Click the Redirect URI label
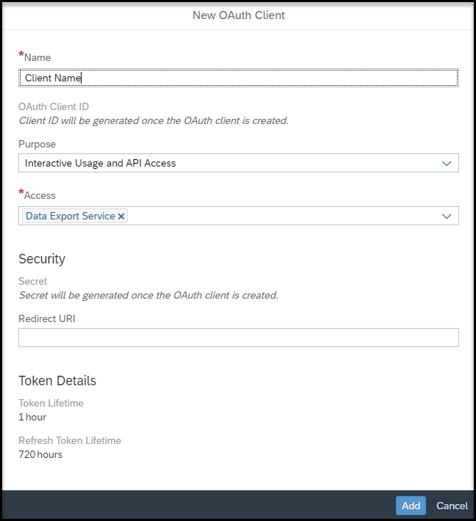Image resolution: width=476 pixels, height=521 pixels. click(47, 318)
